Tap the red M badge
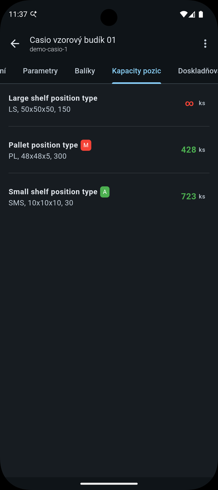 click(86, 145)
